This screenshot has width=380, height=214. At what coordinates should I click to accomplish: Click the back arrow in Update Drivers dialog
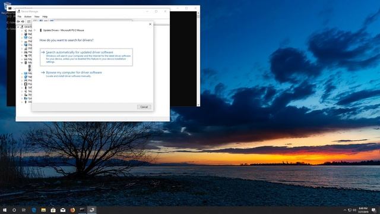(34, 30)
